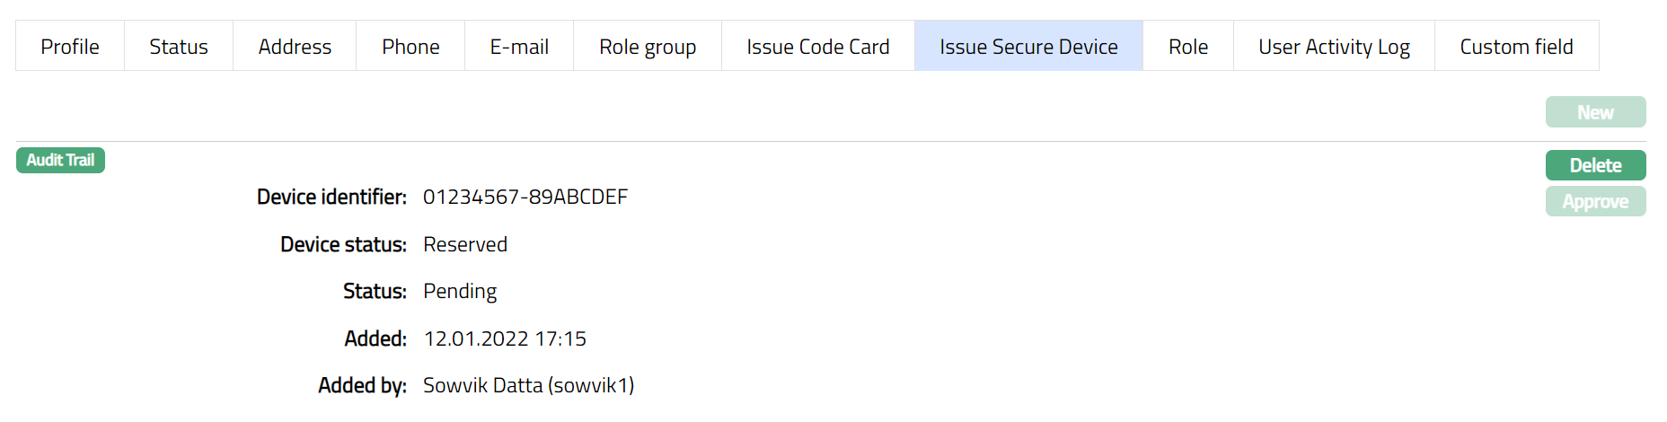Approve the pending secure device
This screenshot has height=422, width=1667.
pyautogui.click(x=1595, y=201)
